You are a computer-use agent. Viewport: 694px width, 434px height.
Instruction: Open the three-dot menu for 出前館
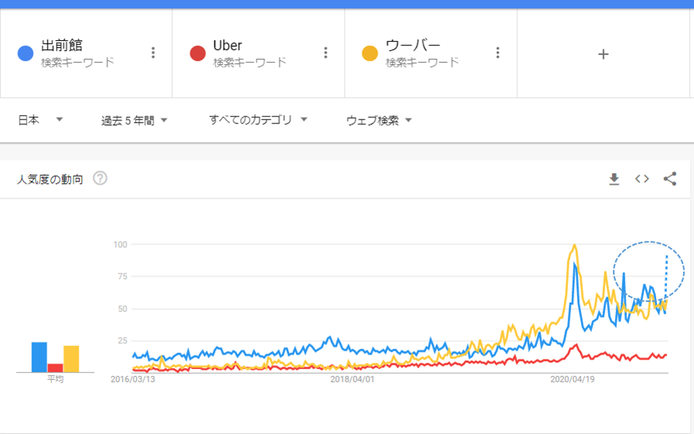(153, 53)
